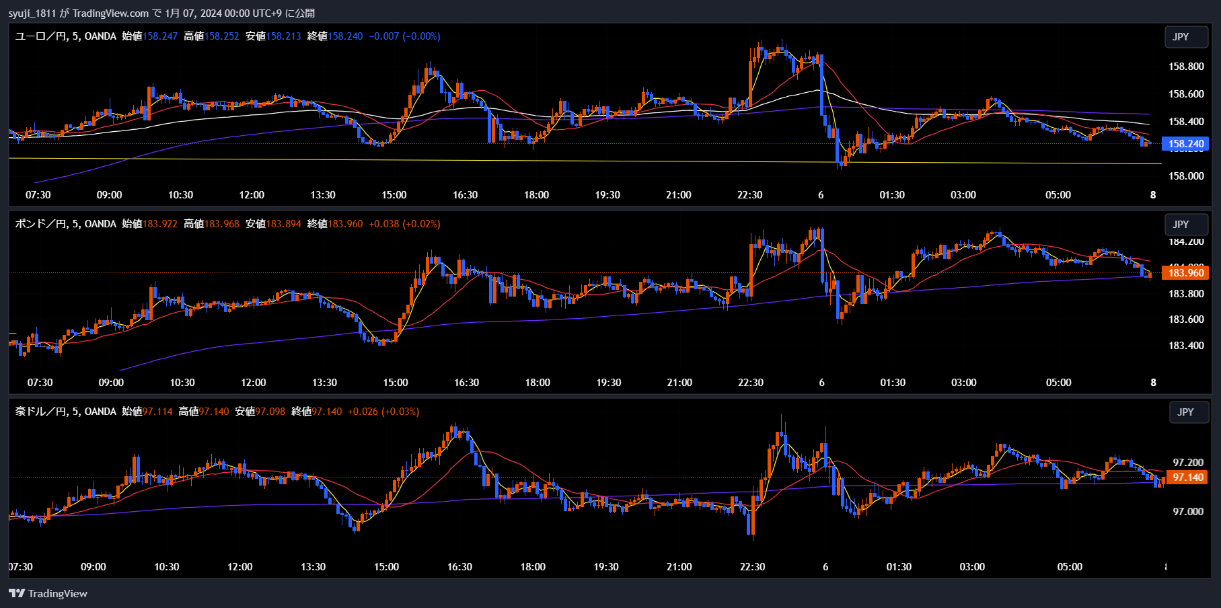The image size is (1221, 608).
Task: Select the orange 183.960 current price label
Action: coord(1185,272)
